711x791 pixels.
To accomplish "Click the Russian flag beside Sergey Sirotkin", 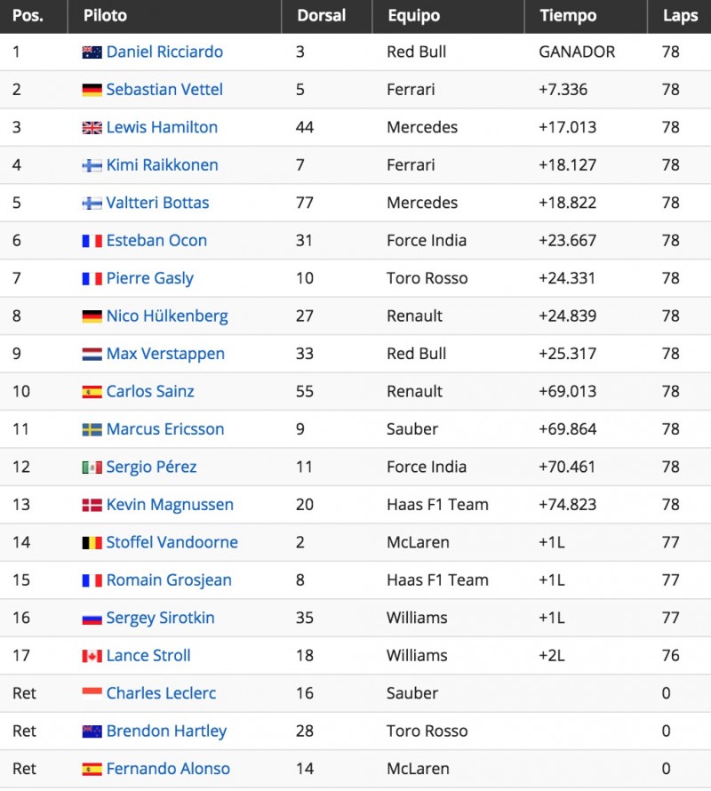I will (x=92, y=618).
